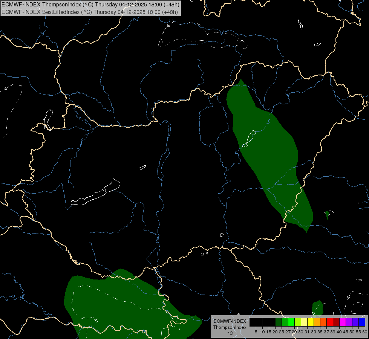Click the legend label 'ECMWF-INDEX'
The height and width of the screenshot is (339, 369).
230,321
